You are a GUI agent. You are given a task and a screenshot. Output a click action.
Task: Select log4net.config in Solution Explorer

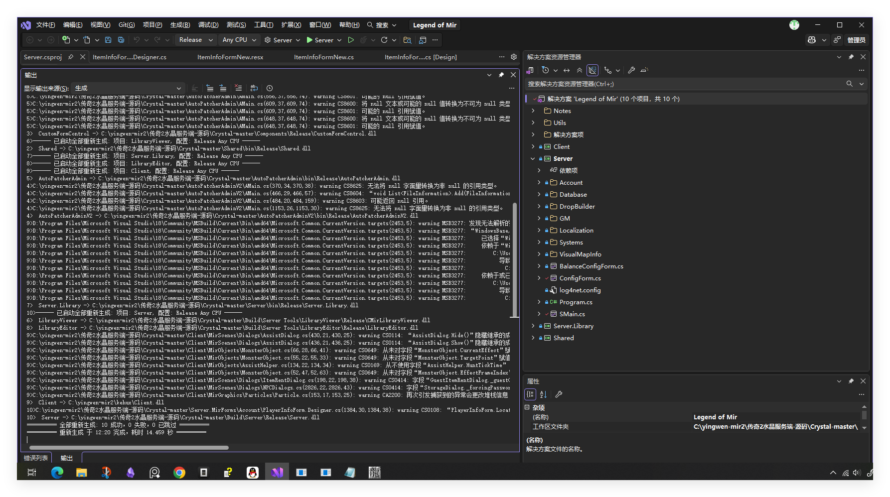click(x=580, y=290)
